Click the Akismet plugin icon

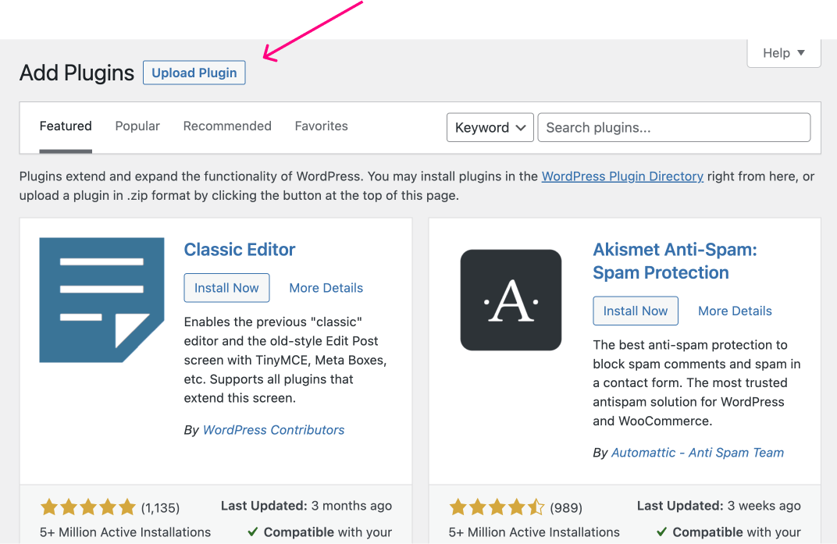click(x=511, y=300)
